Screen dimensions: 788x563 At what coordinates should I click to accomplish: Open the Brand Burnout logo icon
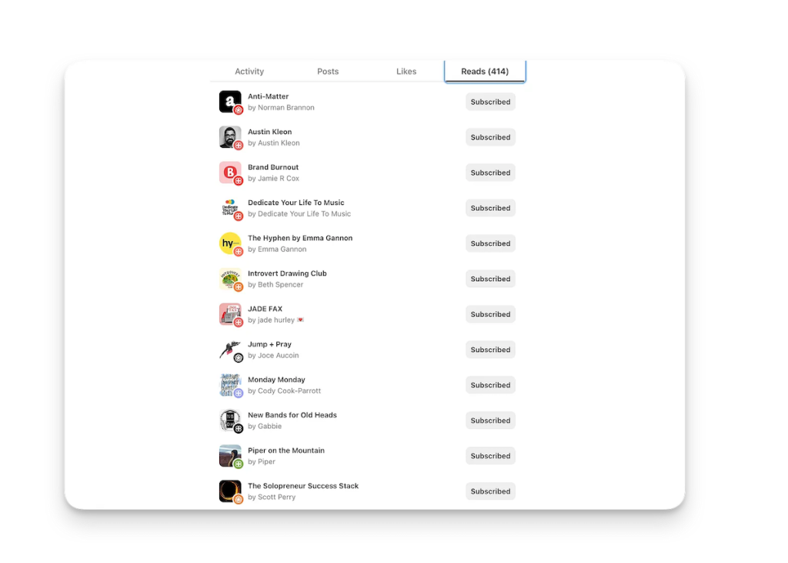click(230, 173)
